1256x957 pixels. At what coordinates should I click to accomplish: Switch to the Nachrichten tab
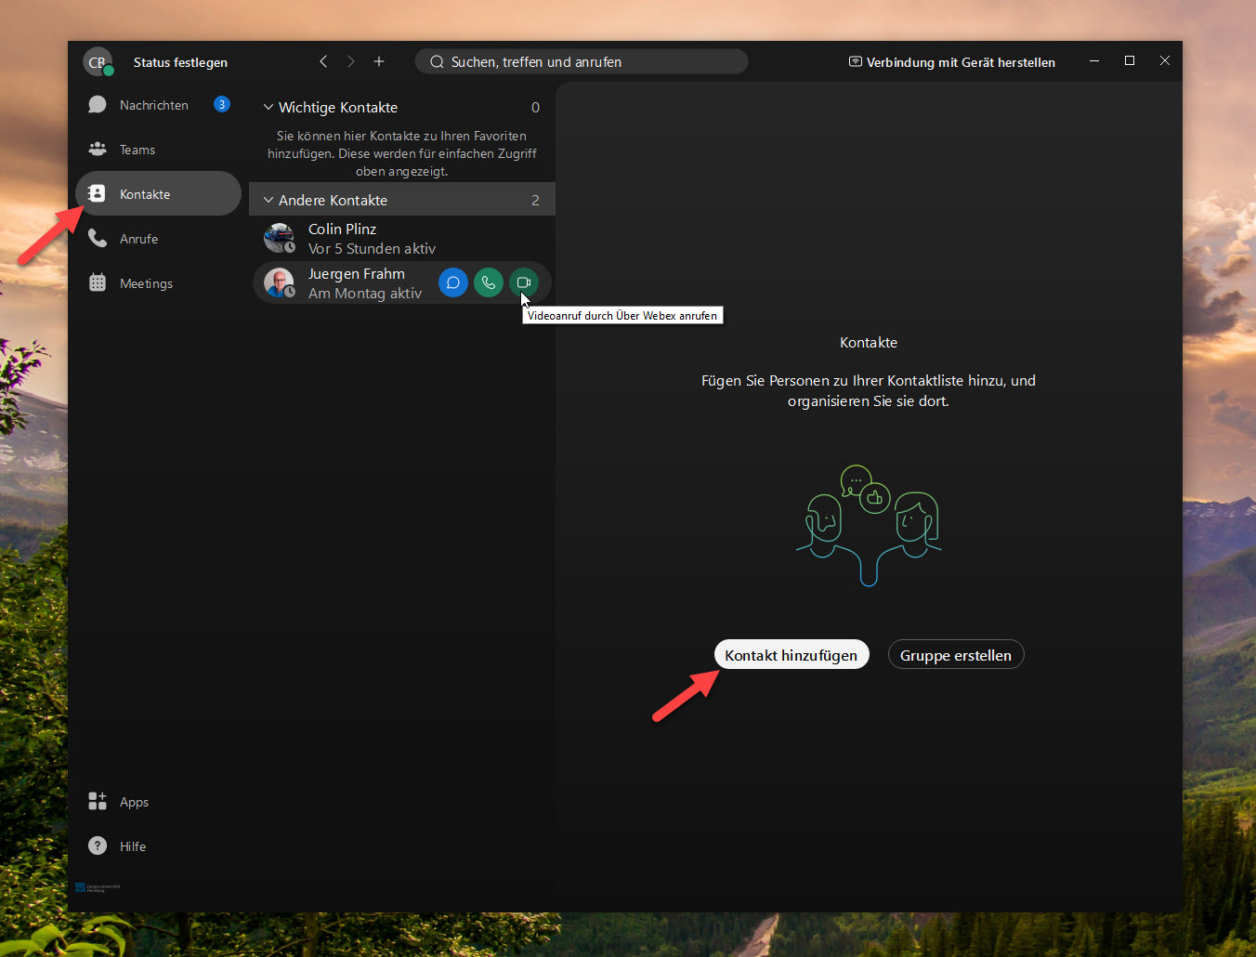pyautogui.click(x=153, y=105)
